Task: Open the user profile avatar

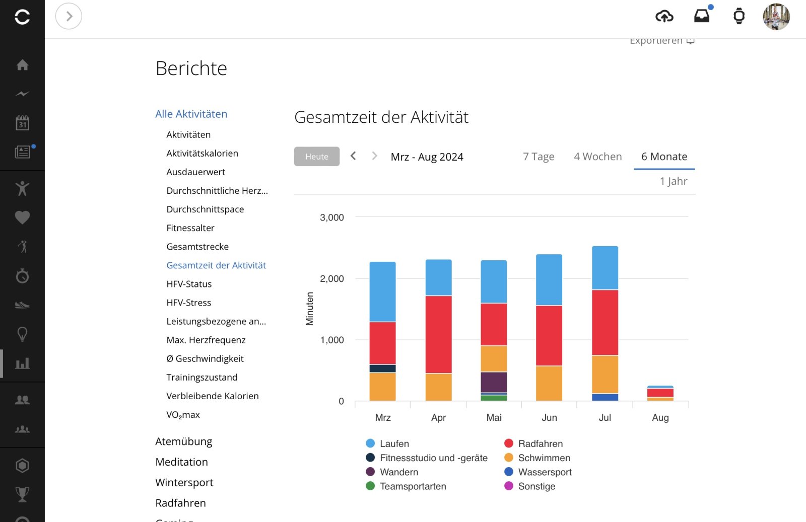Action: (x=776, y=17)
